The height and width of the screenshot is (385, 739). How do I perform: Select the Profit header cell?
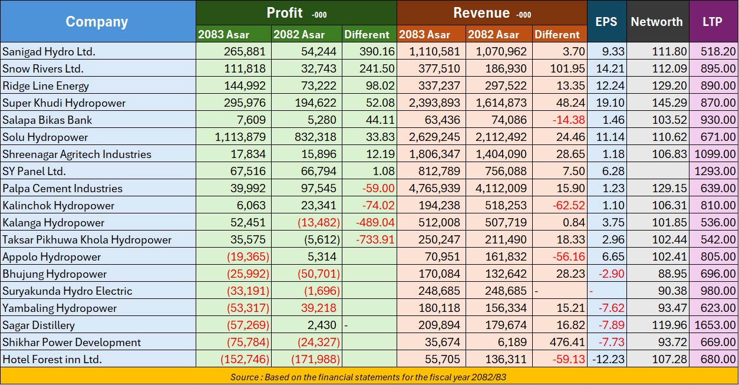tap(296, 13)
